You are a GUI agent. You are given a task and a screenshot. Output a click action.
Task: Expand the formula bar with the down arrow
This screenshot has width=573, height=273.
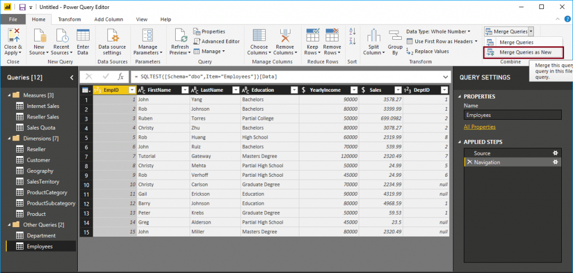pyautogui.click(x=445, y=77)
